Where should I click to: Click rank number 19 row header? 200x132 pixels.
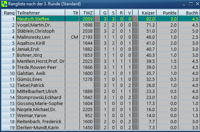pyautogui.click(x=9, y=127)
